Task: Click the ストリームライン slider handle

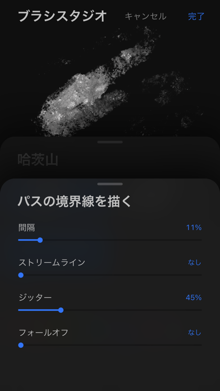Action: click(21, 275)
